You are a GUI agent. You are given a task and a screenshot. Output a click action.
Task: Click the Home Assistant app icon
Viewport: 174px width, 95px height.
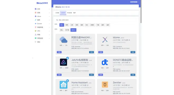click(64, 85)
